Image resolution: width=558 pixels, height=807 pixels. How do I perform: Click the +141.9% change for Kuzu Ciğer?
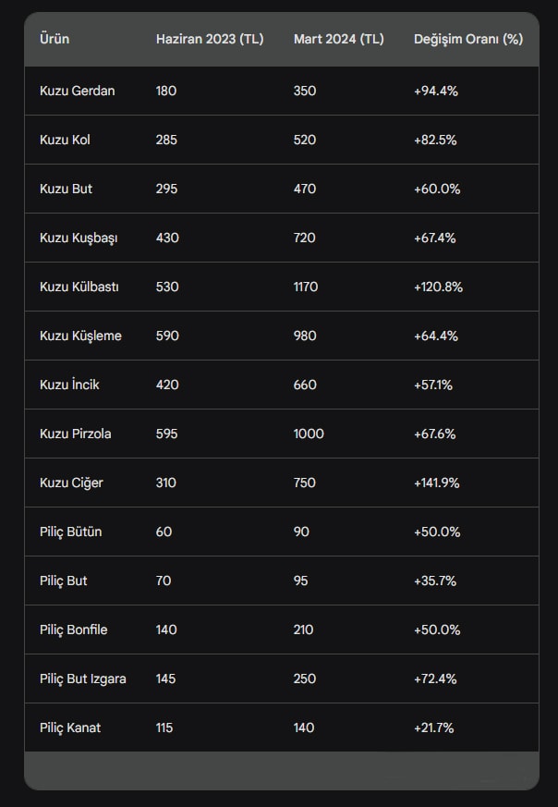click(x=437, y=483)
